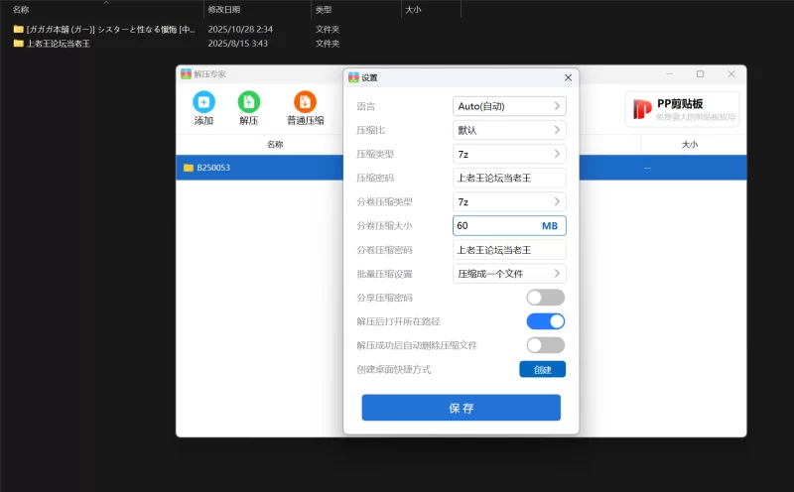794x492 pixels.
Task: Click the Add (添加) toolbar icon
Action: (203, 102)
